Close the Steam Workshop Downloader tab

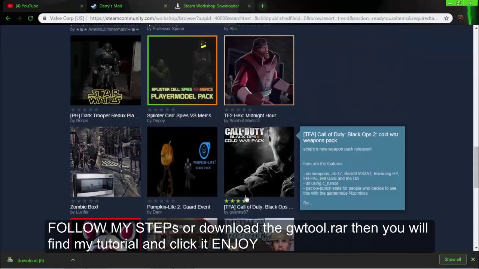[249, 6]
